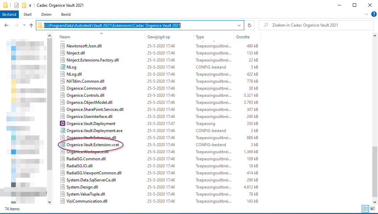This screenshot has height=214, width=378.
Task: Expand the ribbon with the chevron
Action: pyautogui.click(x=367, y=14)
